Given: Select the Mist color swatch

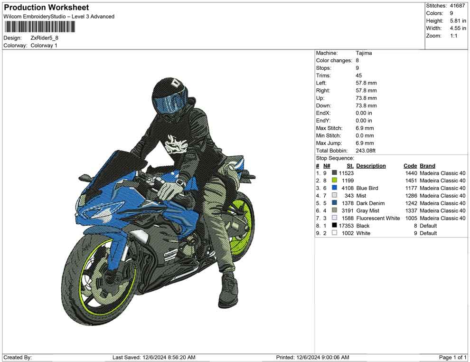Looking at the screenshot, I should (335, 196).
